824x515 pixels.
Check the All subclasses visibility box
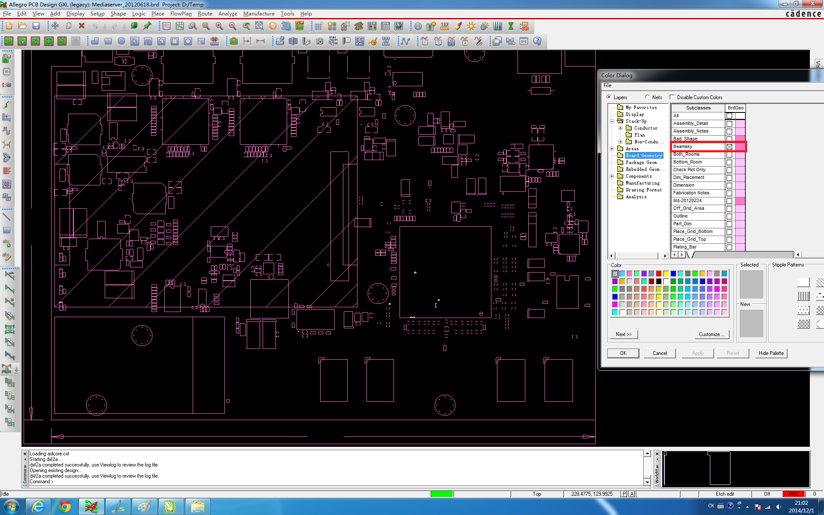coord(729,116)
